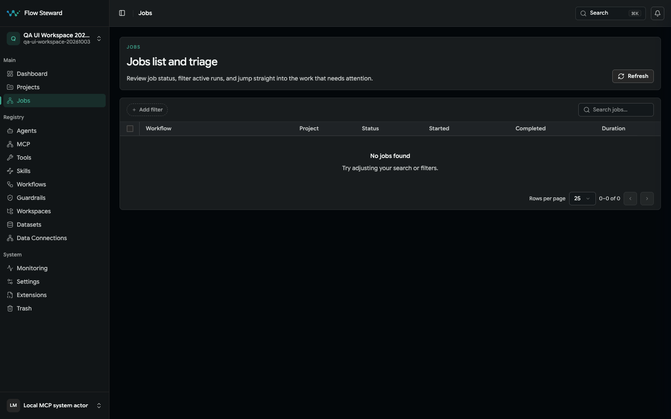Image resolution: width=671 pixels, height=419 pixels.
Task: Go to previous page of jobs
Action: click(630, 199)
